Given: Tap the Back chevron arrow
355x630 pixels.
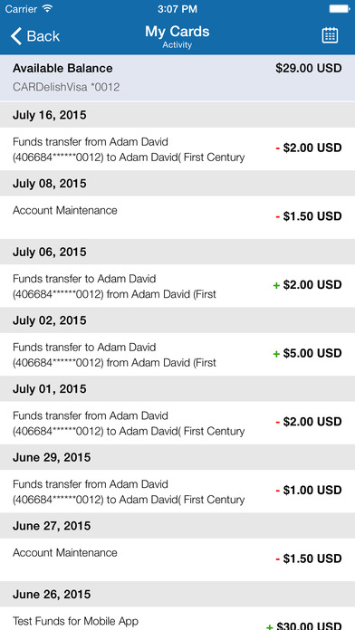Looking at the screenshot, I should [15, 36].
